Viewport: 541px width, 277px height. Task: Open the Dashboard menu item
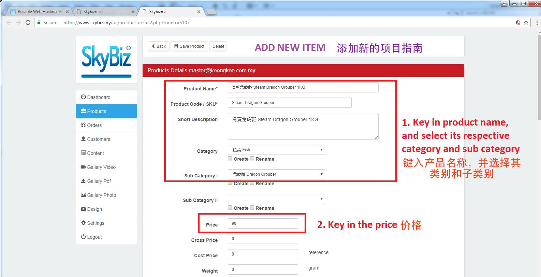[x=106, y=97]
